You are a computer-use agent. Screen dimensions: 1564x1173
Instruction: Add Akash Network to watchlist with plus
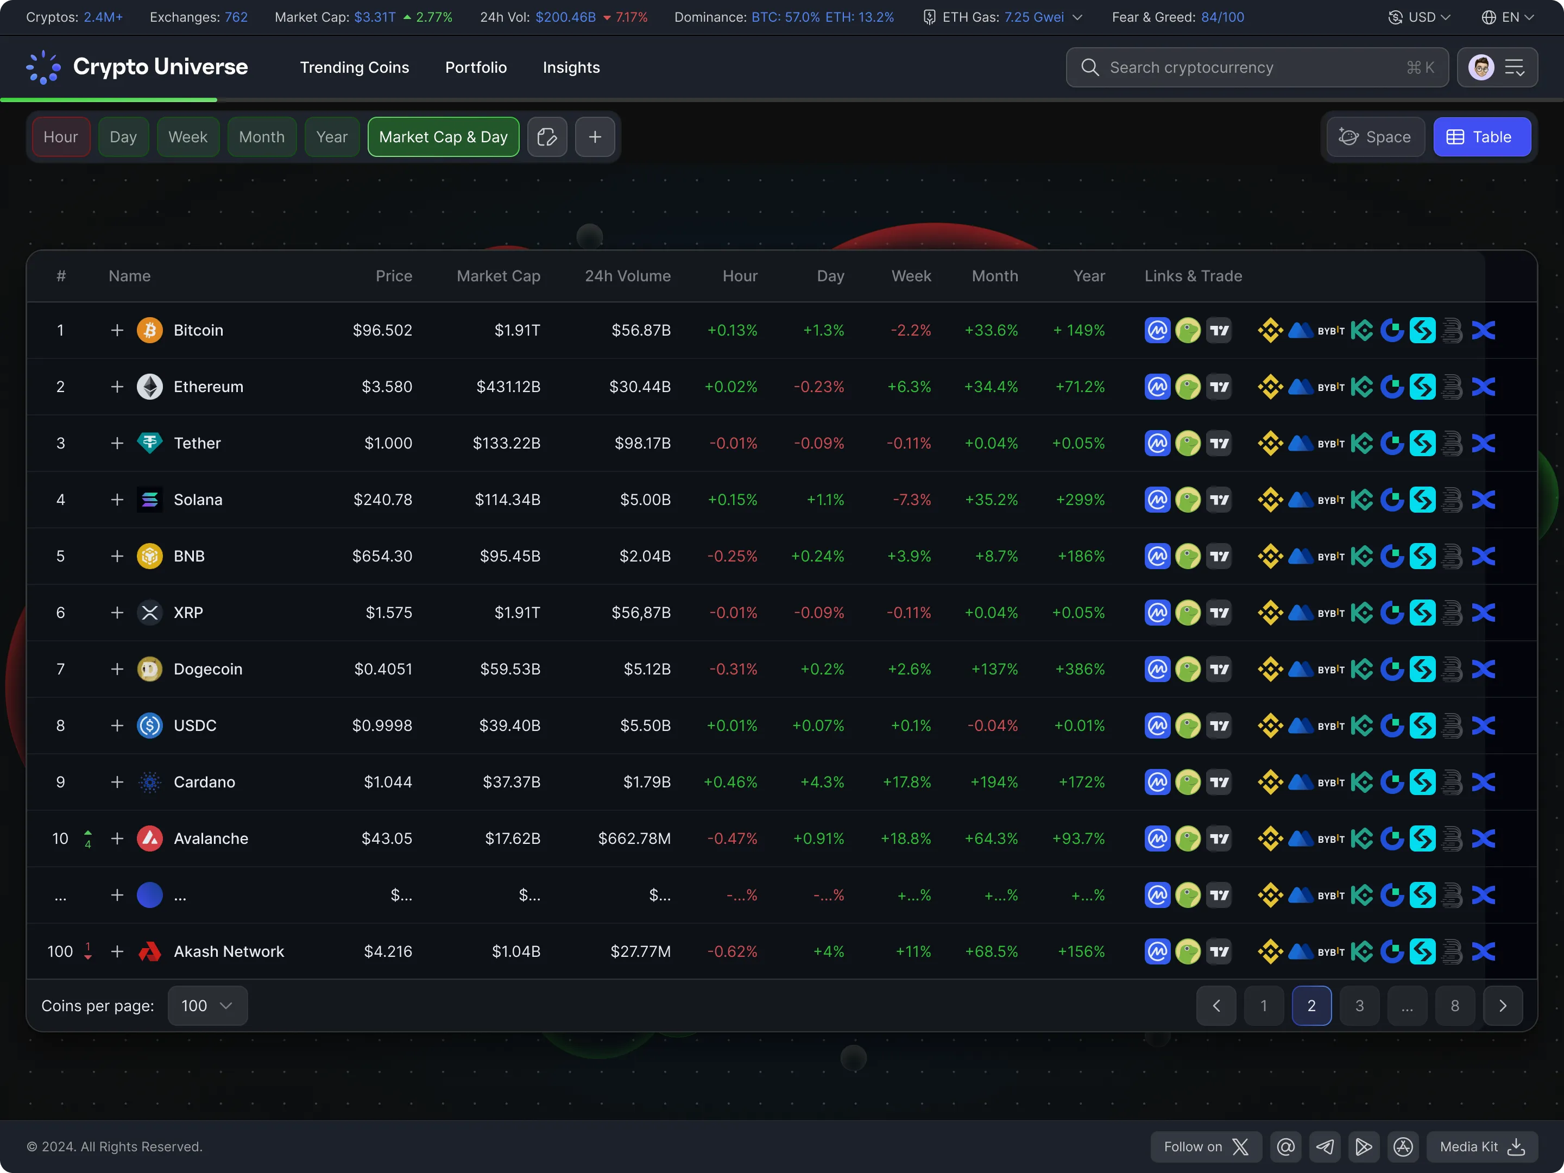(x=117, y=951)
